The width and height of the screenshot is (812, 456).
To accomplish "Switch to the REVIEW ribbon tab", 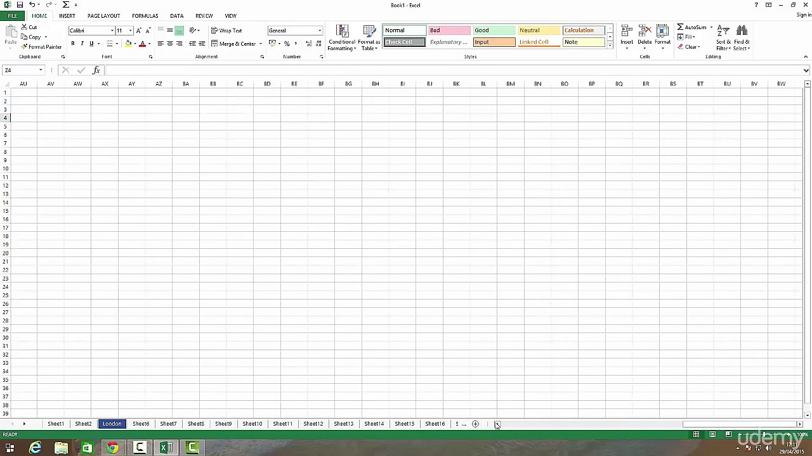I will coord(204,16).
